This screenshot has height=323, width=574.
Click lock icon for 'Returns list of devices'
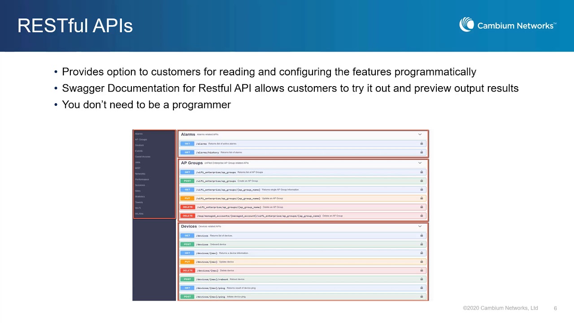(422, 236)
